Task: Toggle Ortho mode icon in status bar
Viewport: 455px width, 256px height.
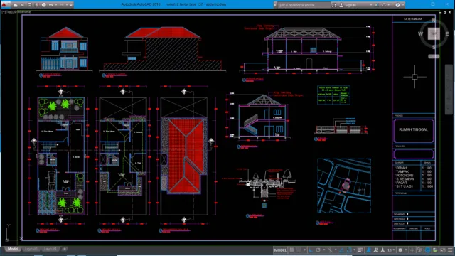Action: click(311, 250)
